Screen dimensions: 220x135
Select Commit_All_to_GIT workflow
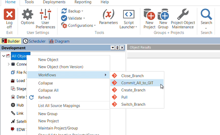click(137, 83)
